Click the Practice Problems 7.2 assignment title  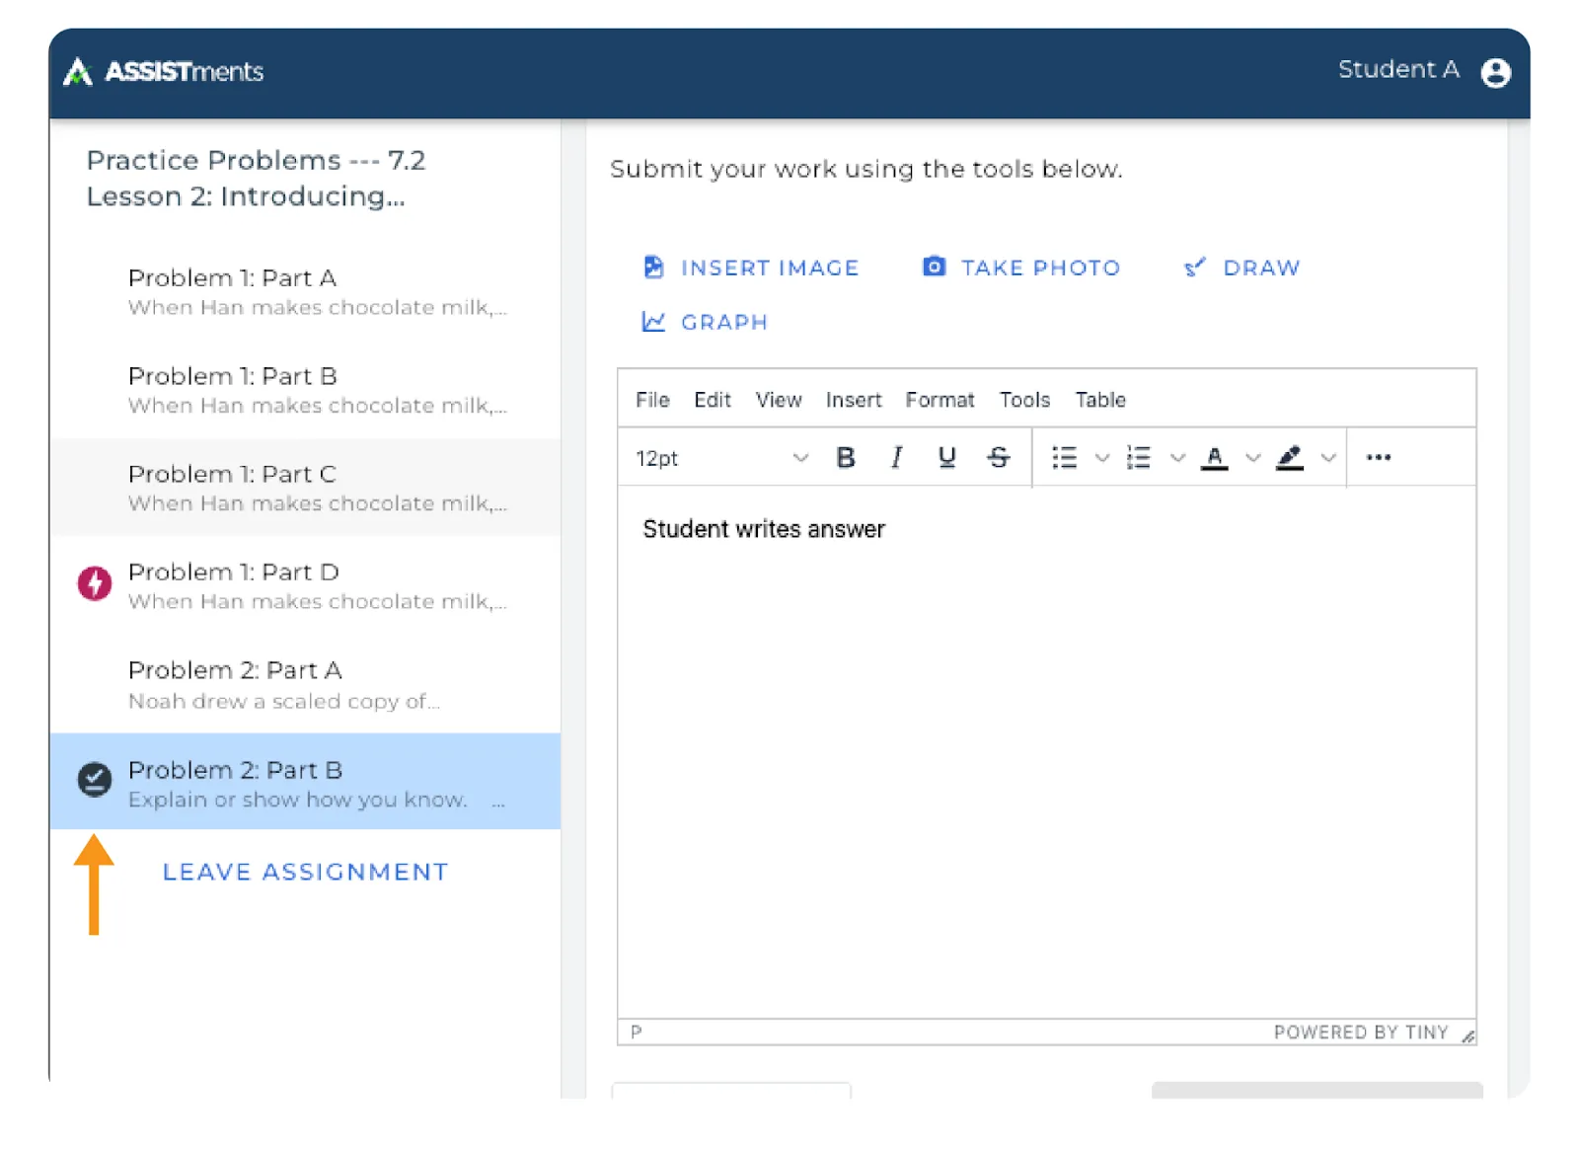(257, 178)
